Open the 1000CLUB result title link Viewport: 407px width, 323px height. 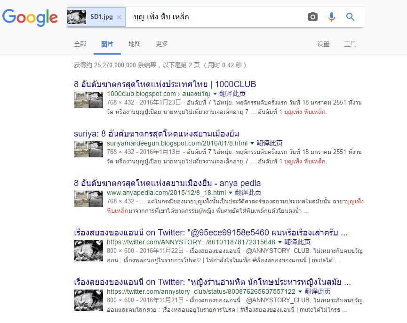coord(165,84)
